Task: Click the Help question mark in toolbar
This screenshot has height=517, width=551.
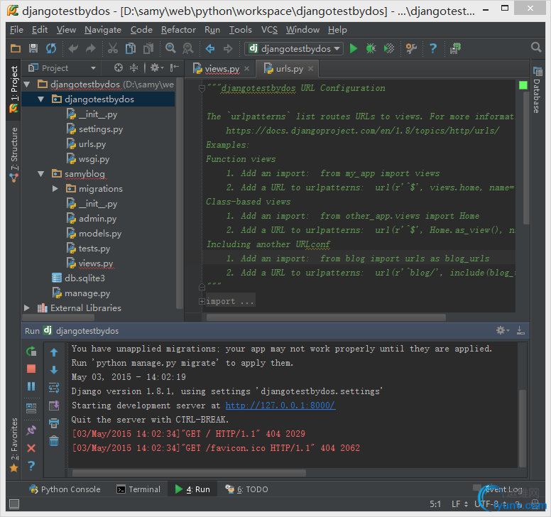Action: point(433,48)
